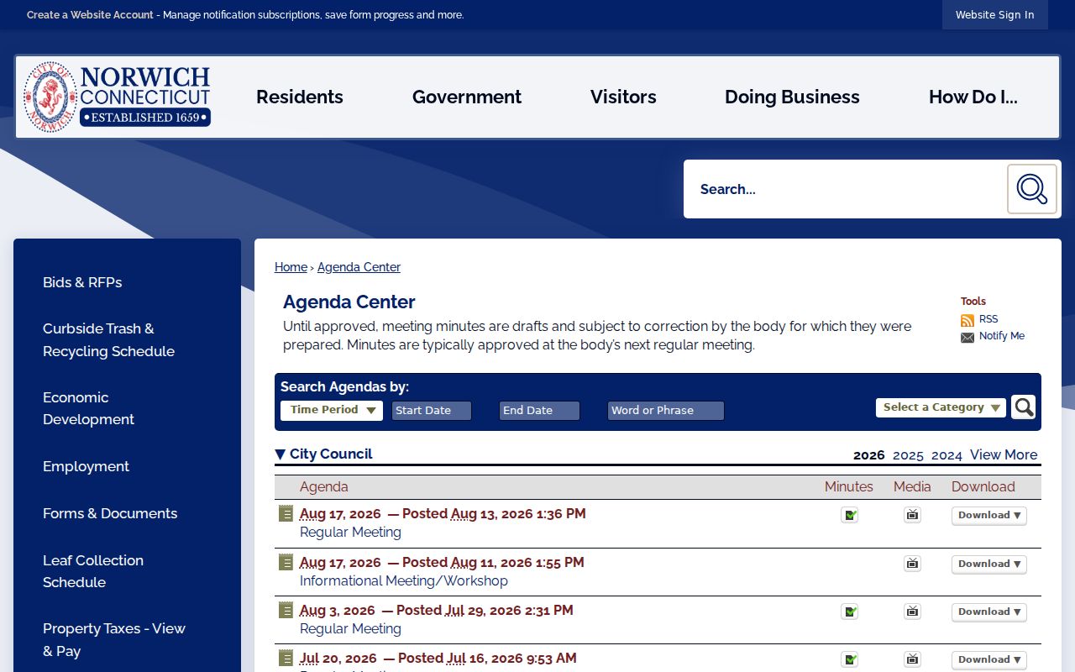Click the Norwich Connecticut logo

[117, 97]
